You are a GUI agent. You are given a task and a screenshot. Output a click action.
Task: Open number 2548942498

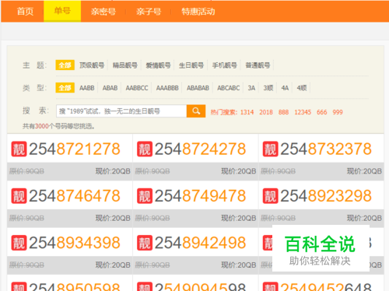200,243
